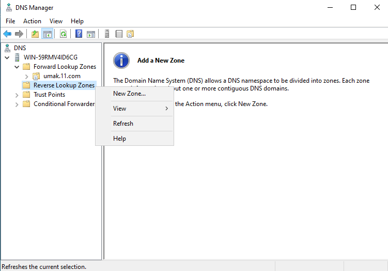Open the View submenu arrow
This screenshot has height=271, width=388.
pyautogui.click(x=167, y=109)
